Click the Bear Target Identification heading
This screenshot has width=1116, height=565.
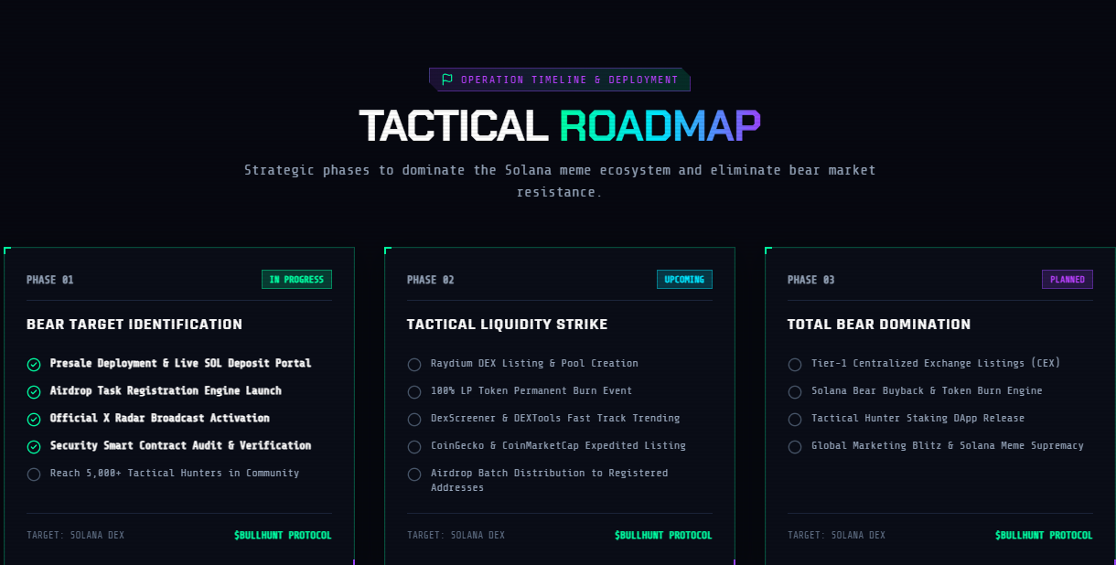(134, 325)
